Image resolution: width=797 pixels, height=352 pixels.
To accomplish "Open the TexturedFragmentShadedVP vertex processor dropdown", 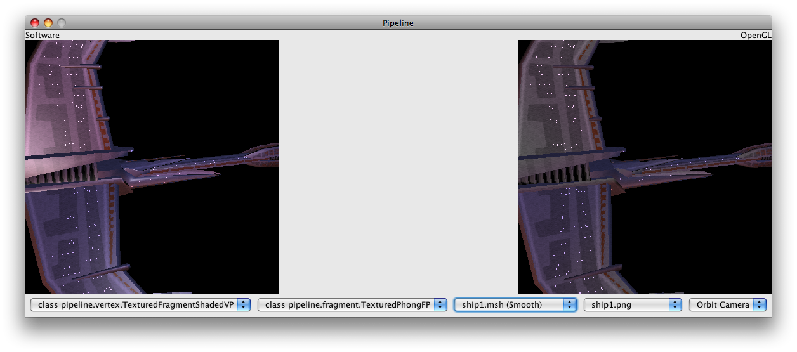I will point(135,305).
